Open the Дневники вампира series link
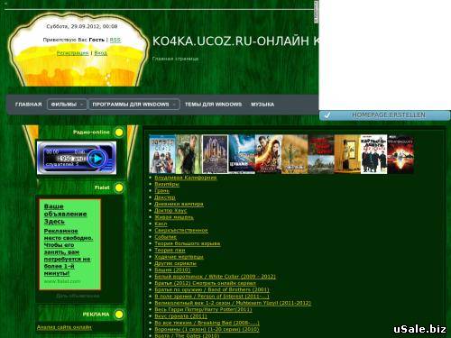Screen dimensions: 451x338 (179, 204)
